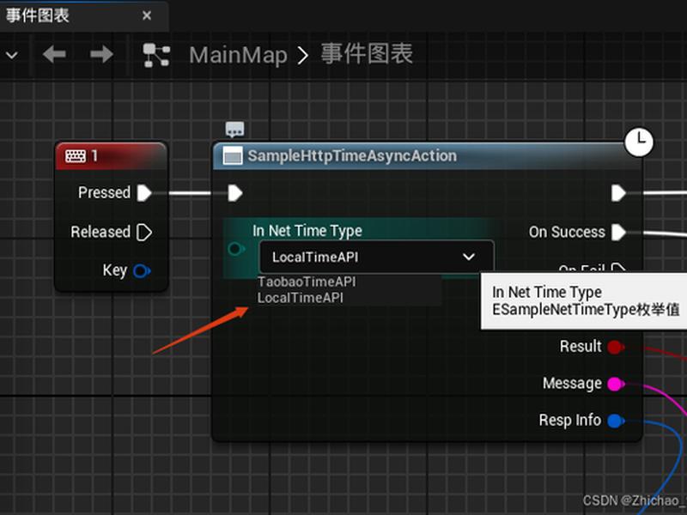This screenshot has width=687, height=515.
Task: Select the 事件图表 breadcrumb after MainMap
Action: point(367,54)
